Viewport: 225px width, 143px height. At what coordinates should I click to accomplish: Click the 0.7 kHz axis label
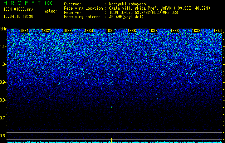[x=3, y=118]
